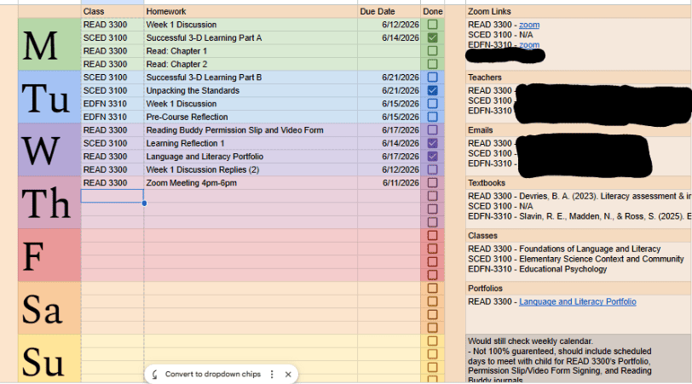The width and height of the screenshot is (692, 384).
Task: Check Done for Zoom Meeting 4pm-6pm
Action: pyautogui.click(x=433, y=183)
